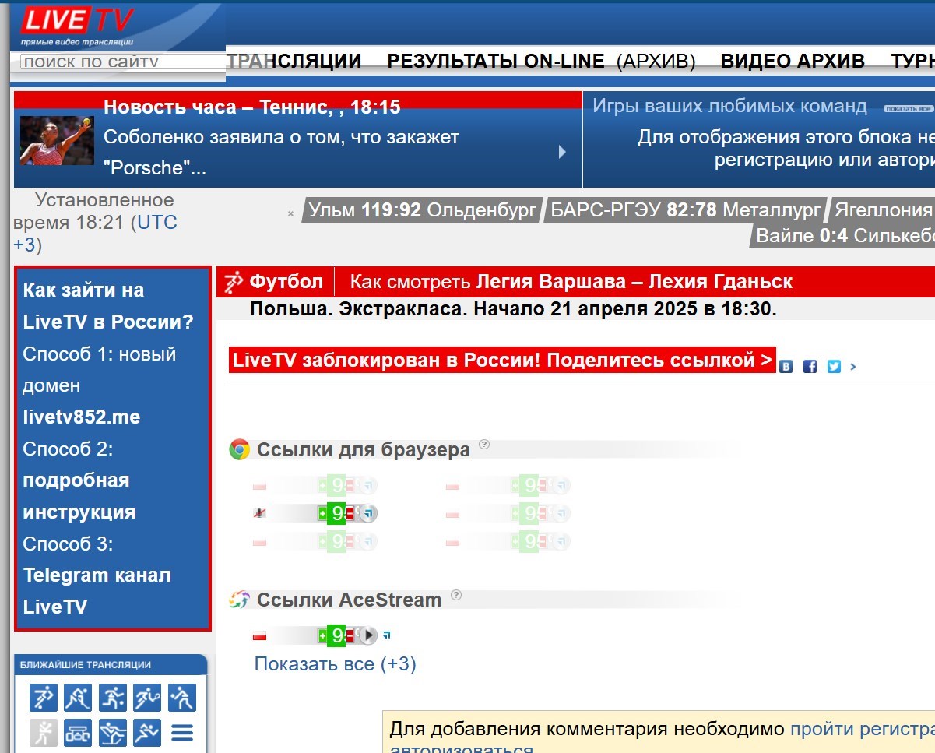Open the basketball broadcasts icon

(x=113, y=698)
